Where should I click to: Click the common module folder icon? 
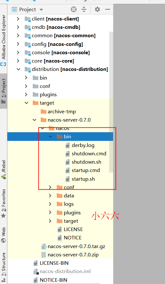pyautogui.click(x=28, y=36)
